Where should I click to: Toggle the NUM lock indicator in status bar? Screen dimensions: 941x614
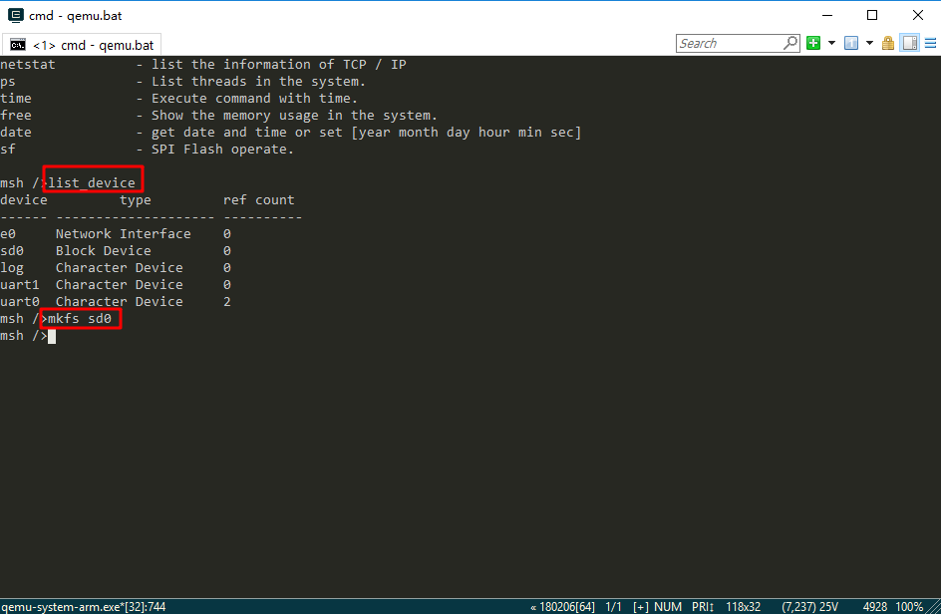point(668,606)
